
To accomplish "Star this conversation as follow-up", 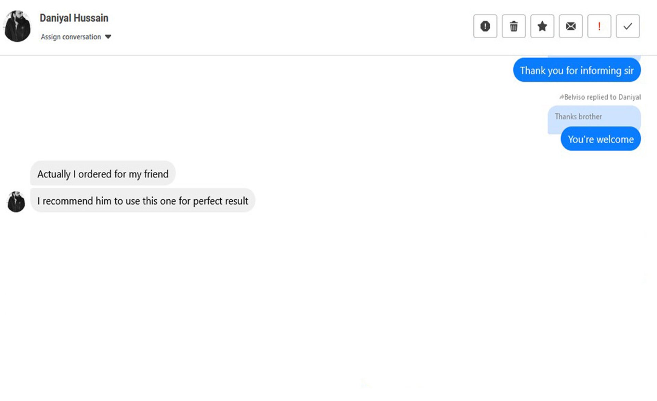I will (542, 26).
